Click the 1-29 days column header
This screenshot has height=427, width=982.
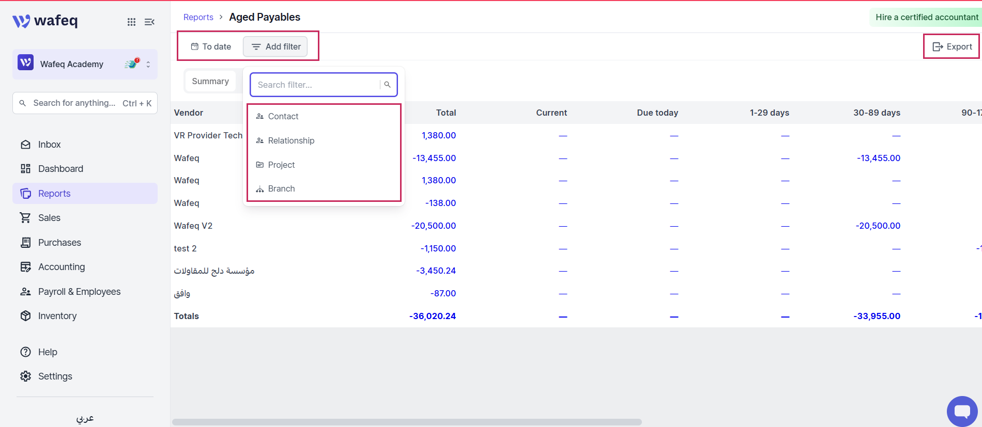tap(770, 113)
